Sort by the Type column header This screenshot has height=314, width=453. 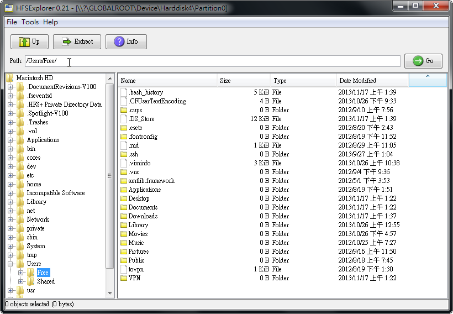click(303, 81)
